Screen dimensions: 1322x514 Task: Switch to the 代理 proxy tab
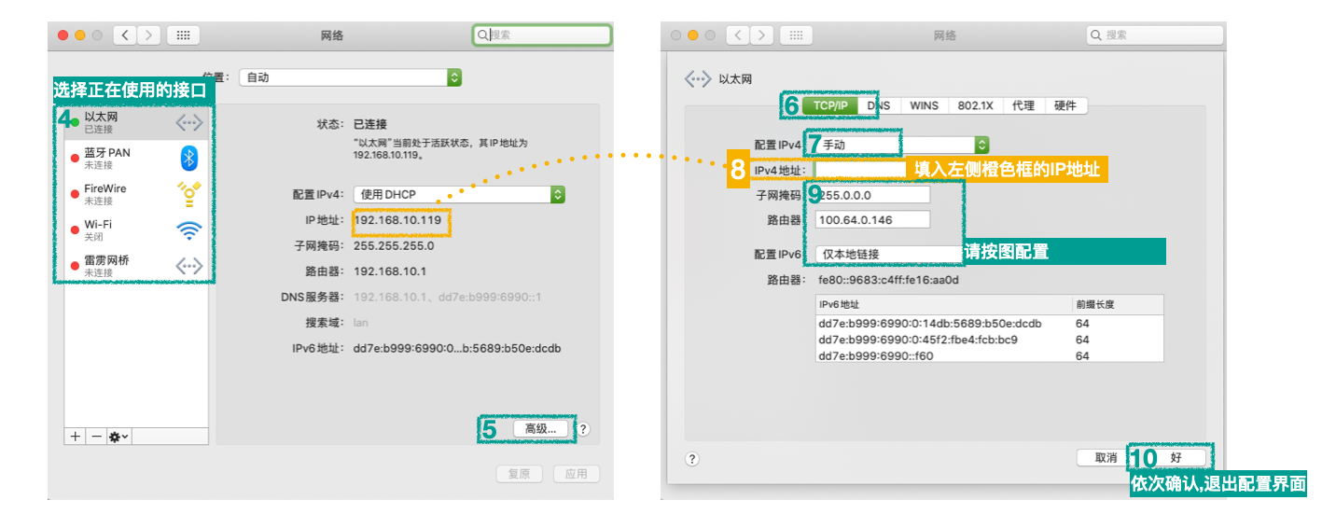click(1023, 105)
